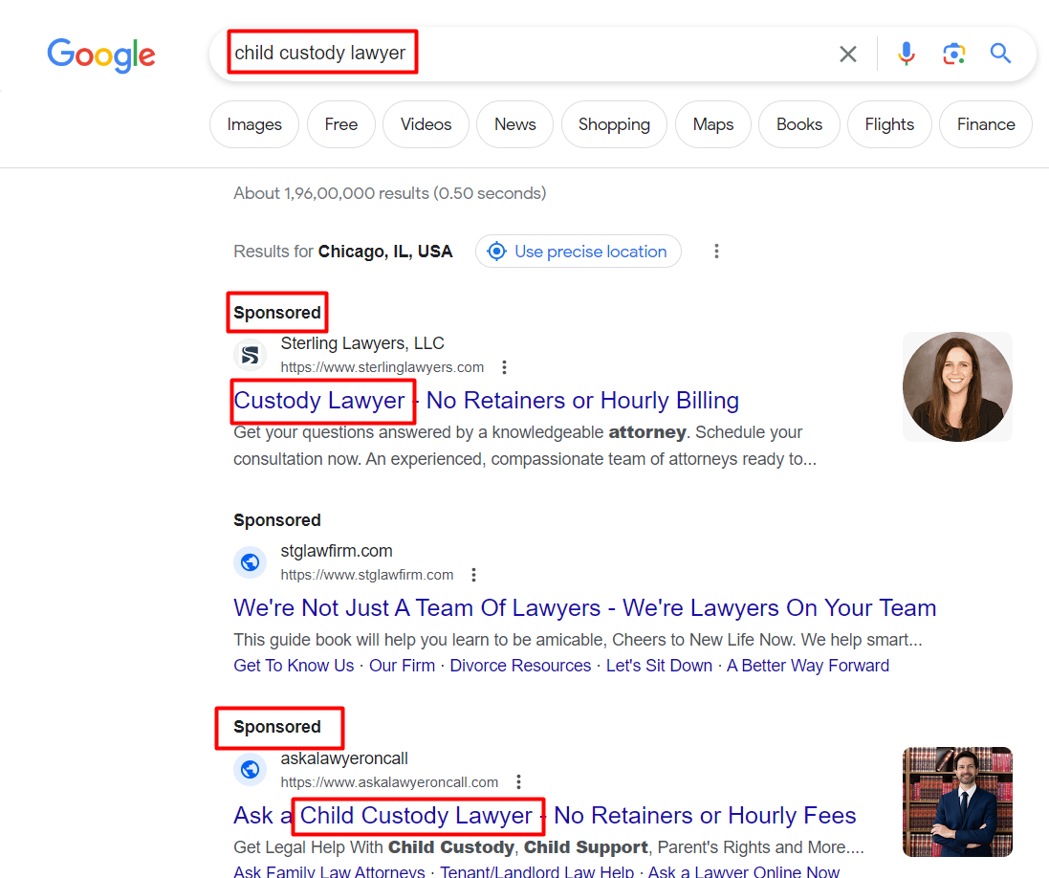Switch to the Images tab

coord(254,124)
